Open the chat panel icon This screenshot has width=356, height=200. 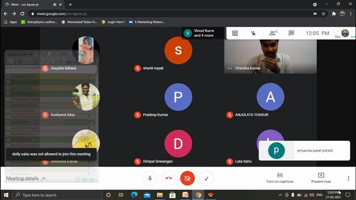[x=291, y=33]
